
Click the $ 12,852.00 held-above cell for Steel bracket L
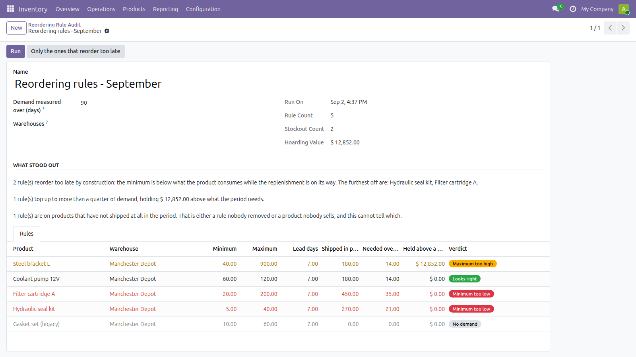[x=430, y=264]
